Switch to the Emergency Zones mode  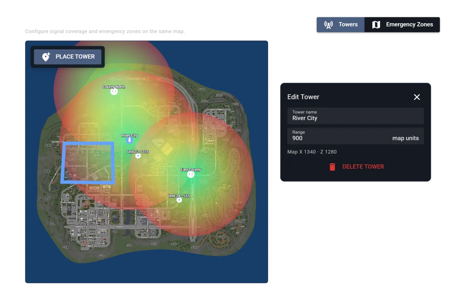coord(402,25)
